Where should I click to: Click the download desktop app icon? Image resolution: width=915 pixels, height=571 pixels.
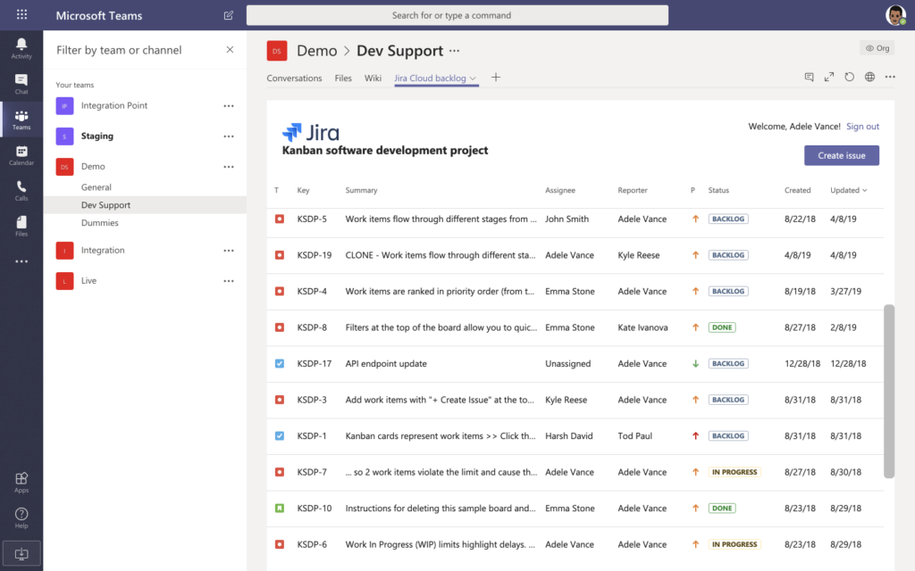coord(21,554)
